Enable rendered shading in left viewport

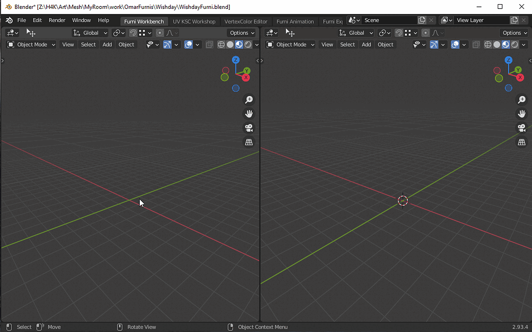[x=248, y=45]
